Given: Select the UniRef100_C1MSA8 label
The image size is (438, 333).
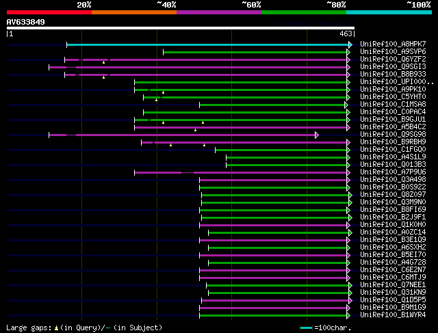Looking at the screenshot, I should pos(393,105).
